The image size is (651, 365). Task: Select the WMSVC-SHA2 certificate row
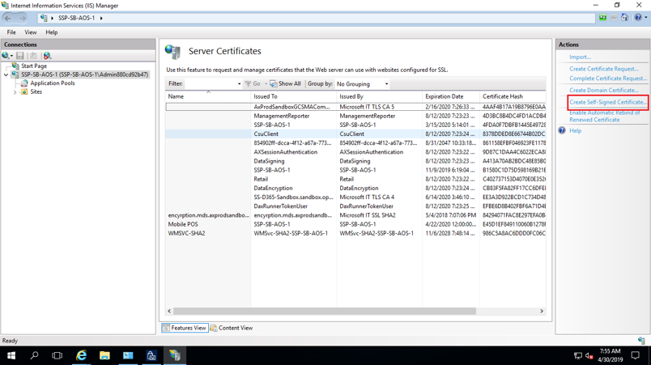(355, 233)
